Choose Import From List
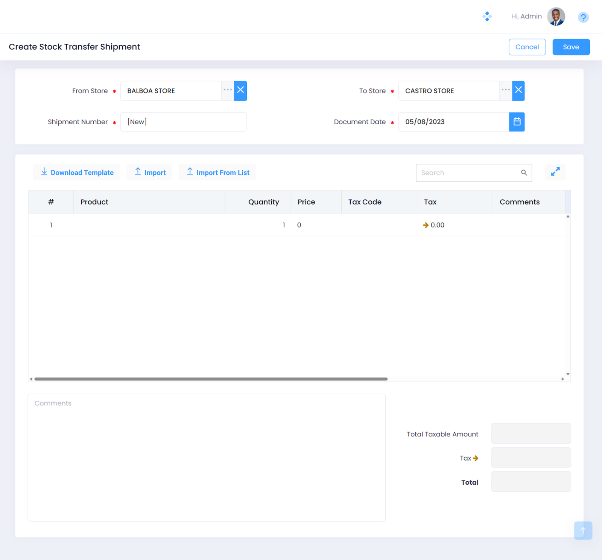602x560 pixels. click(217, 172)
